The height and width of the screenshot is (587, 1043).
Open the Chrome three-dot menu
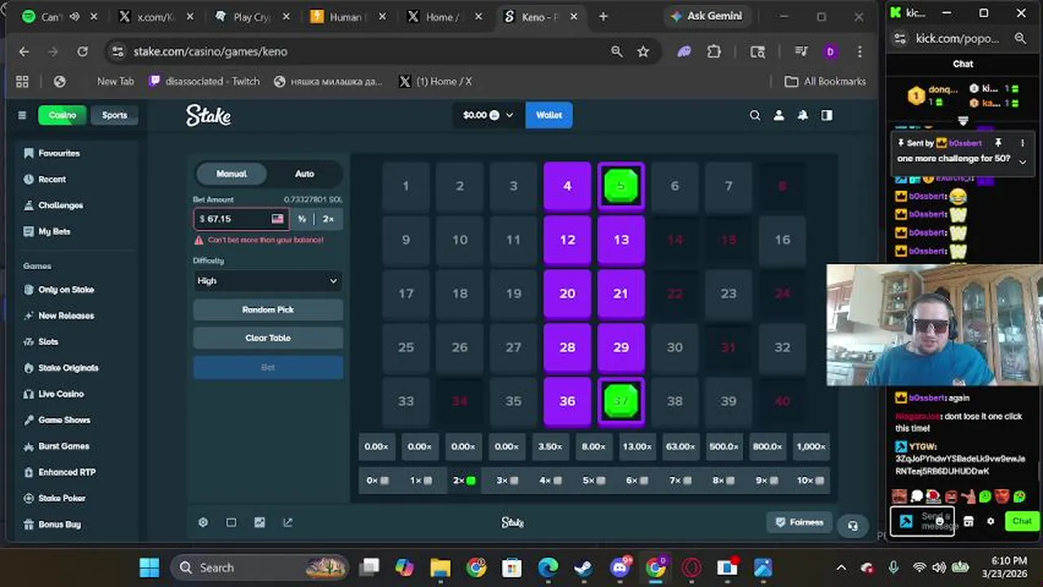(859, 51)
